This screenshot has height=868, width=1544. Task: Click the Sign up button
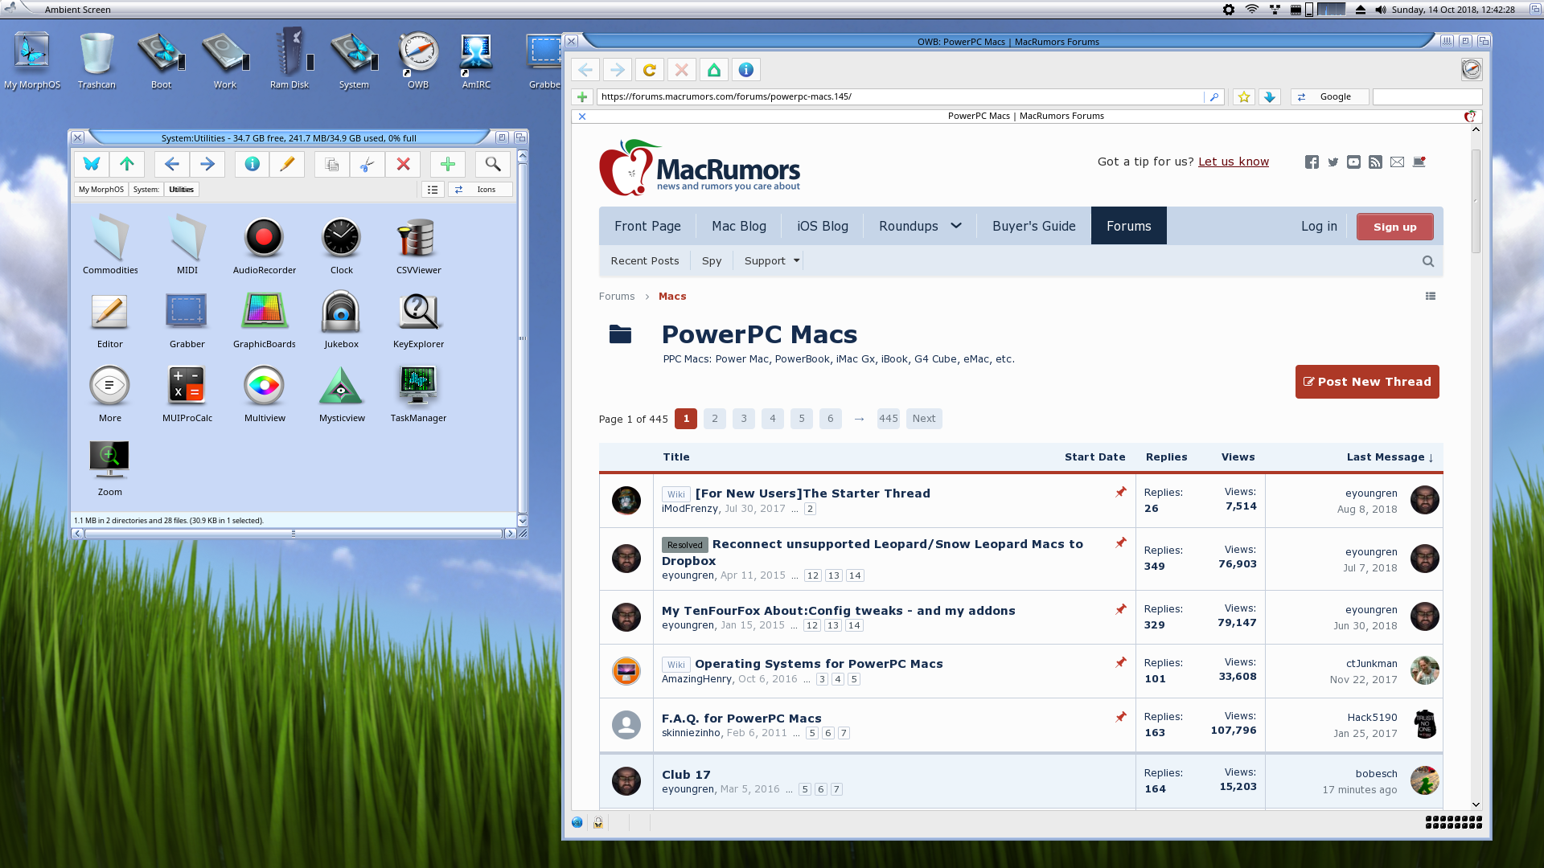(1394, 227)
